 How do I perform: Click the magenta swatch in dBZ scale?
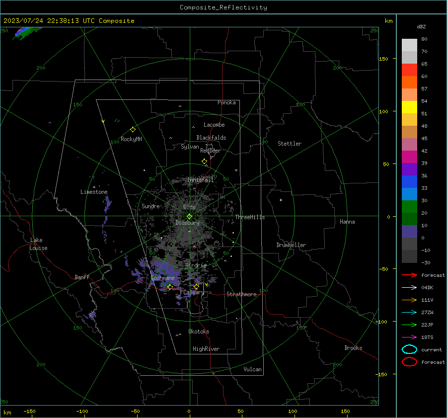tap(409, 157)
